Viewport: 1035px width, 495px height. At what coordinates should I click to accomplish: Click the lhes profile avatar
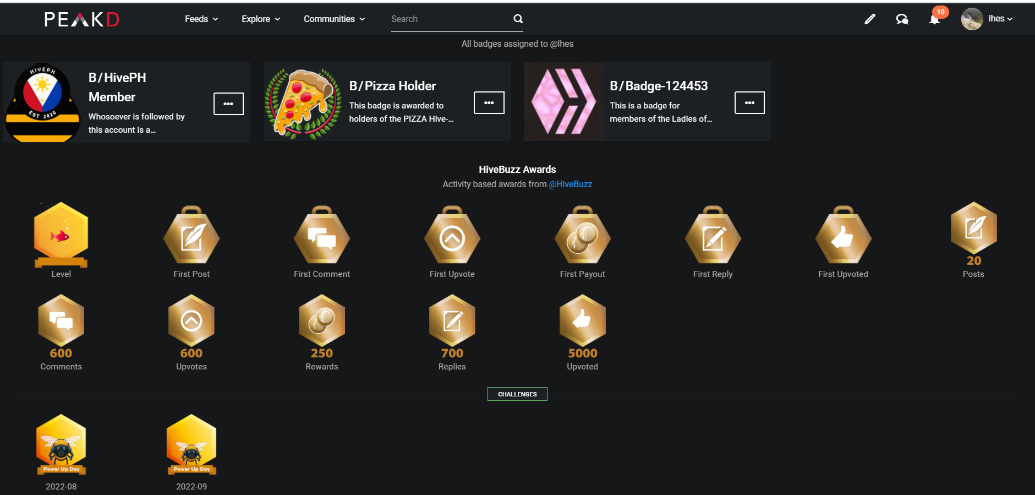point(972,19)
